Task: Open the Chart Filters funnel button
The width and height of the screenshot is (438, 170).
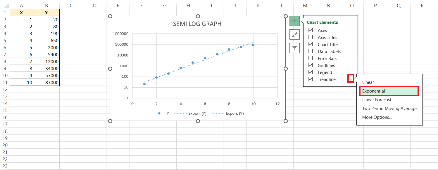Action: [294, 48]
